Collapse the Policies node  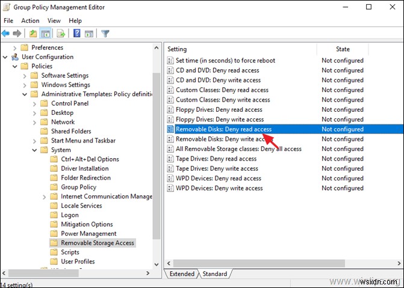point(14,66)
